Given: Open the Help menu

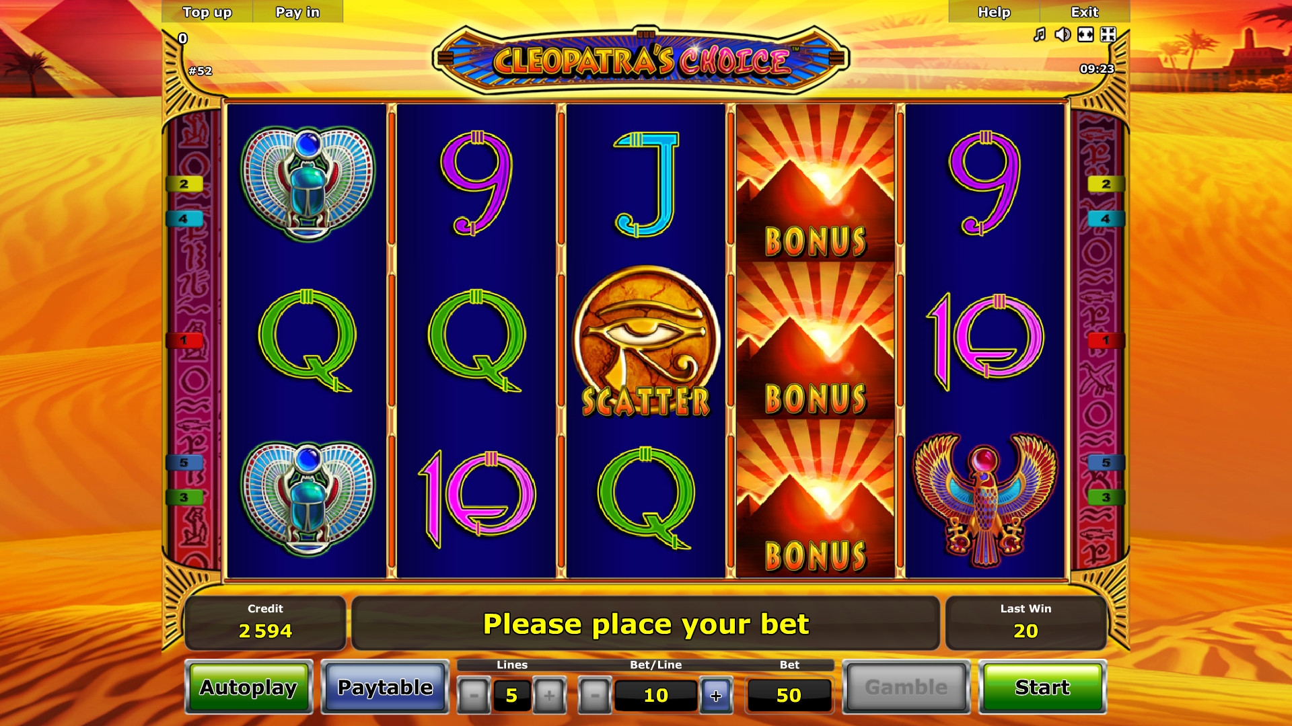Looking at the screenshot, I should coord(994,11).
